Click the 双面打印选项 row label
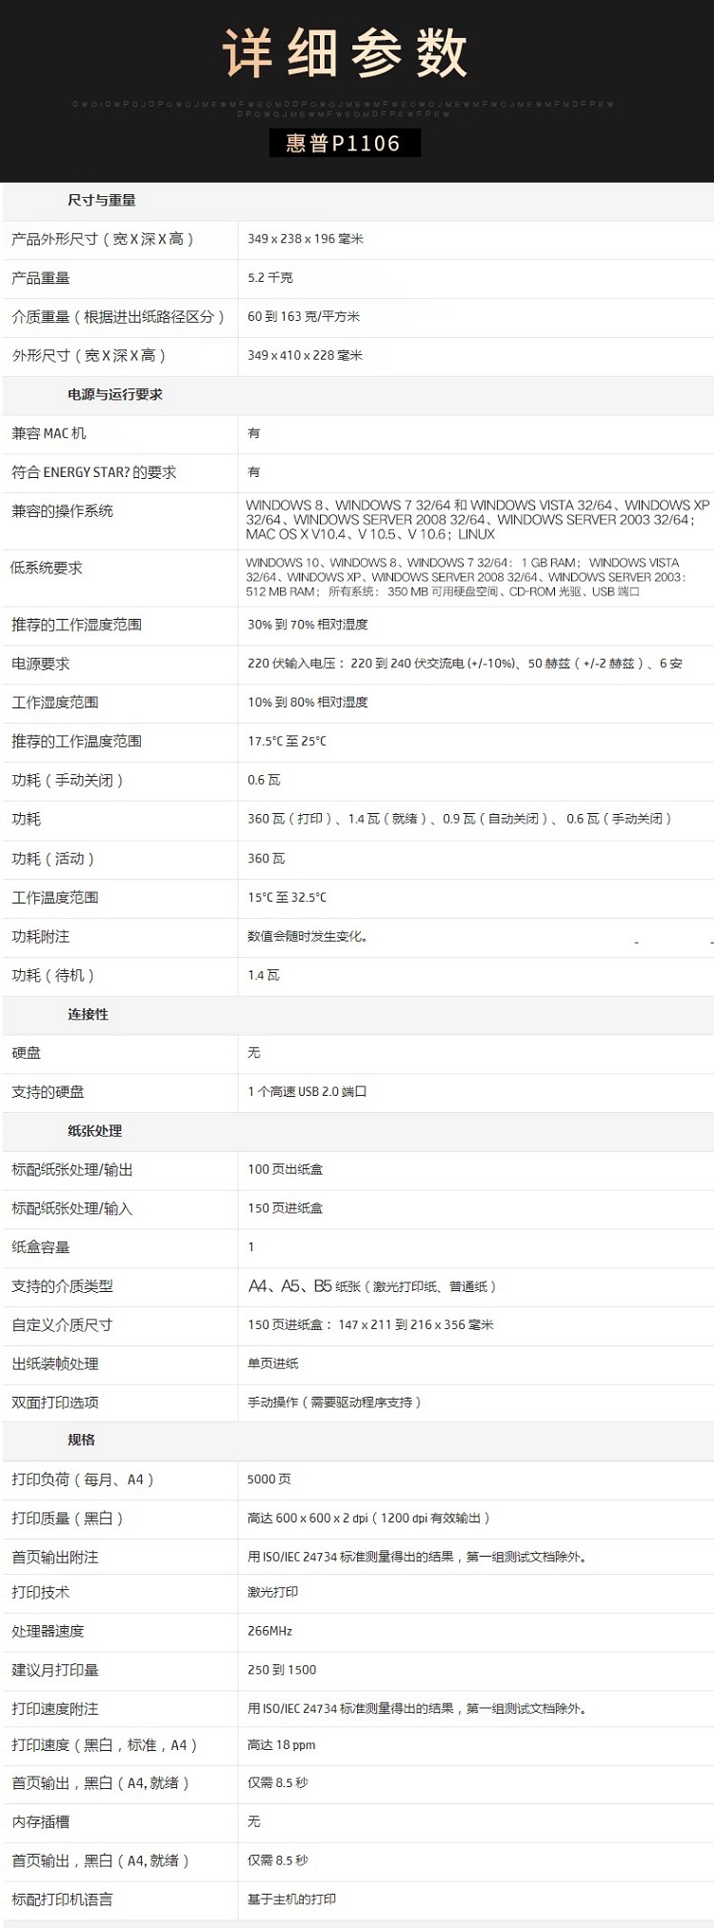The height and width of the screenshot is (1928, 714). point(55,1402)
